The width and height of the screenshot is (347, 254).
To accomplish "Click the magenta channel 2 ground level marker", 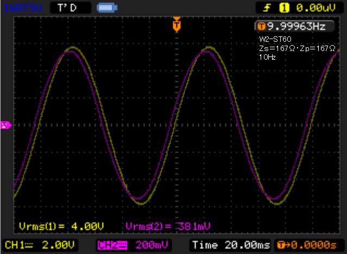I will coord(6,125).
